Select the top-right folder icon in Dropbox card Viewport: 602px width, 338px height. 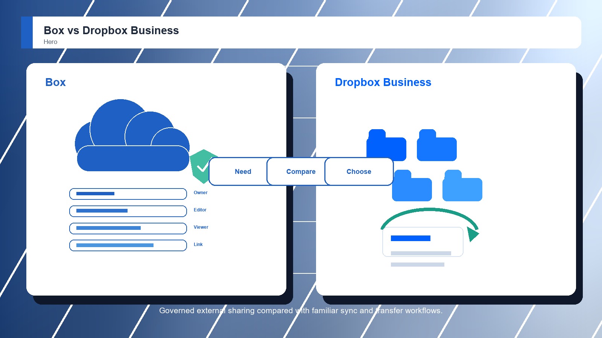(x=437, y=145)
